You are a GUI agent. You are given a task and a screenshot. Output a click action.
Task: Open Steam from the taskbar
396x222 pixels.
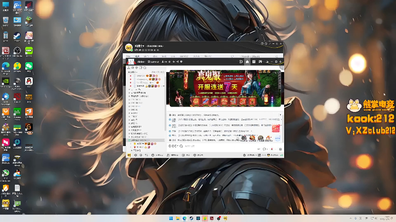(192, 218)
